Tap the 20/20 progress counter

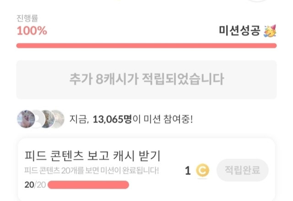pos(34,185)
